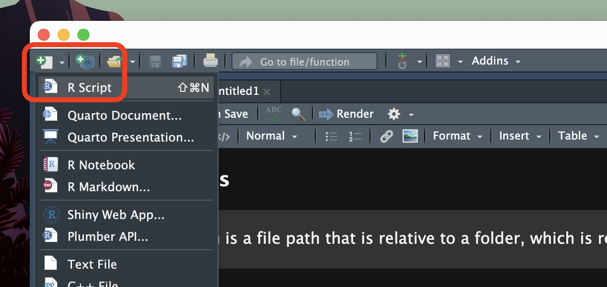Select Quarto Presentation... menu entry
The height and width of the screenshot is (287, 607).
pos(126,137)
